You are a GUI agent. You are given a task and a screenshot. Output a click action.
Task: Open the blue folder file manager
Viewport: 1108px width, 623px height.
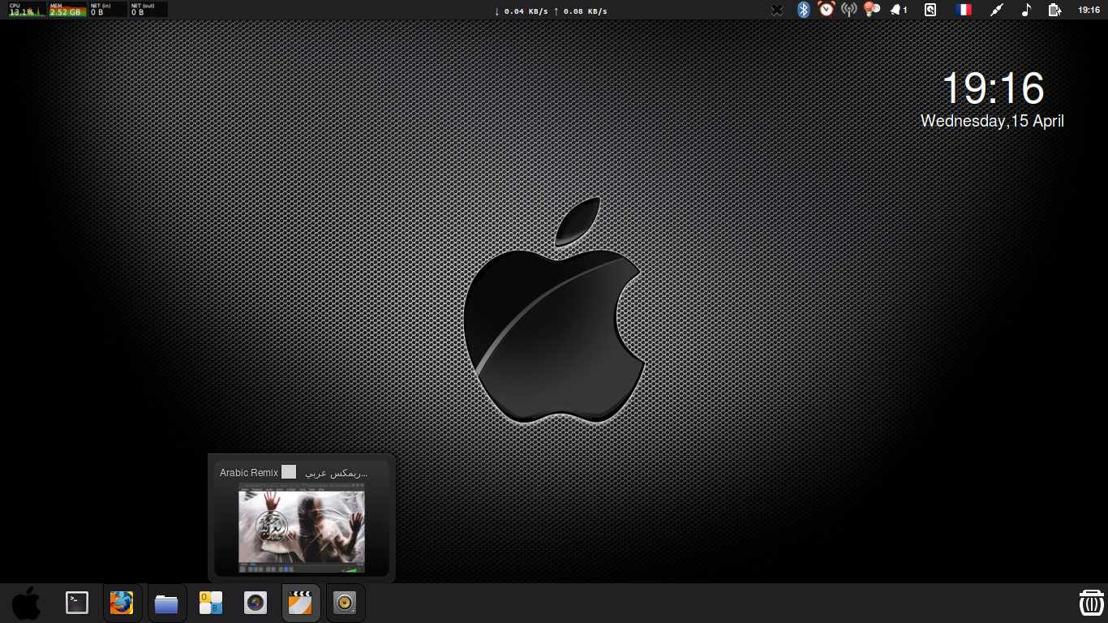pyautogui.click(x=166, y=604)
